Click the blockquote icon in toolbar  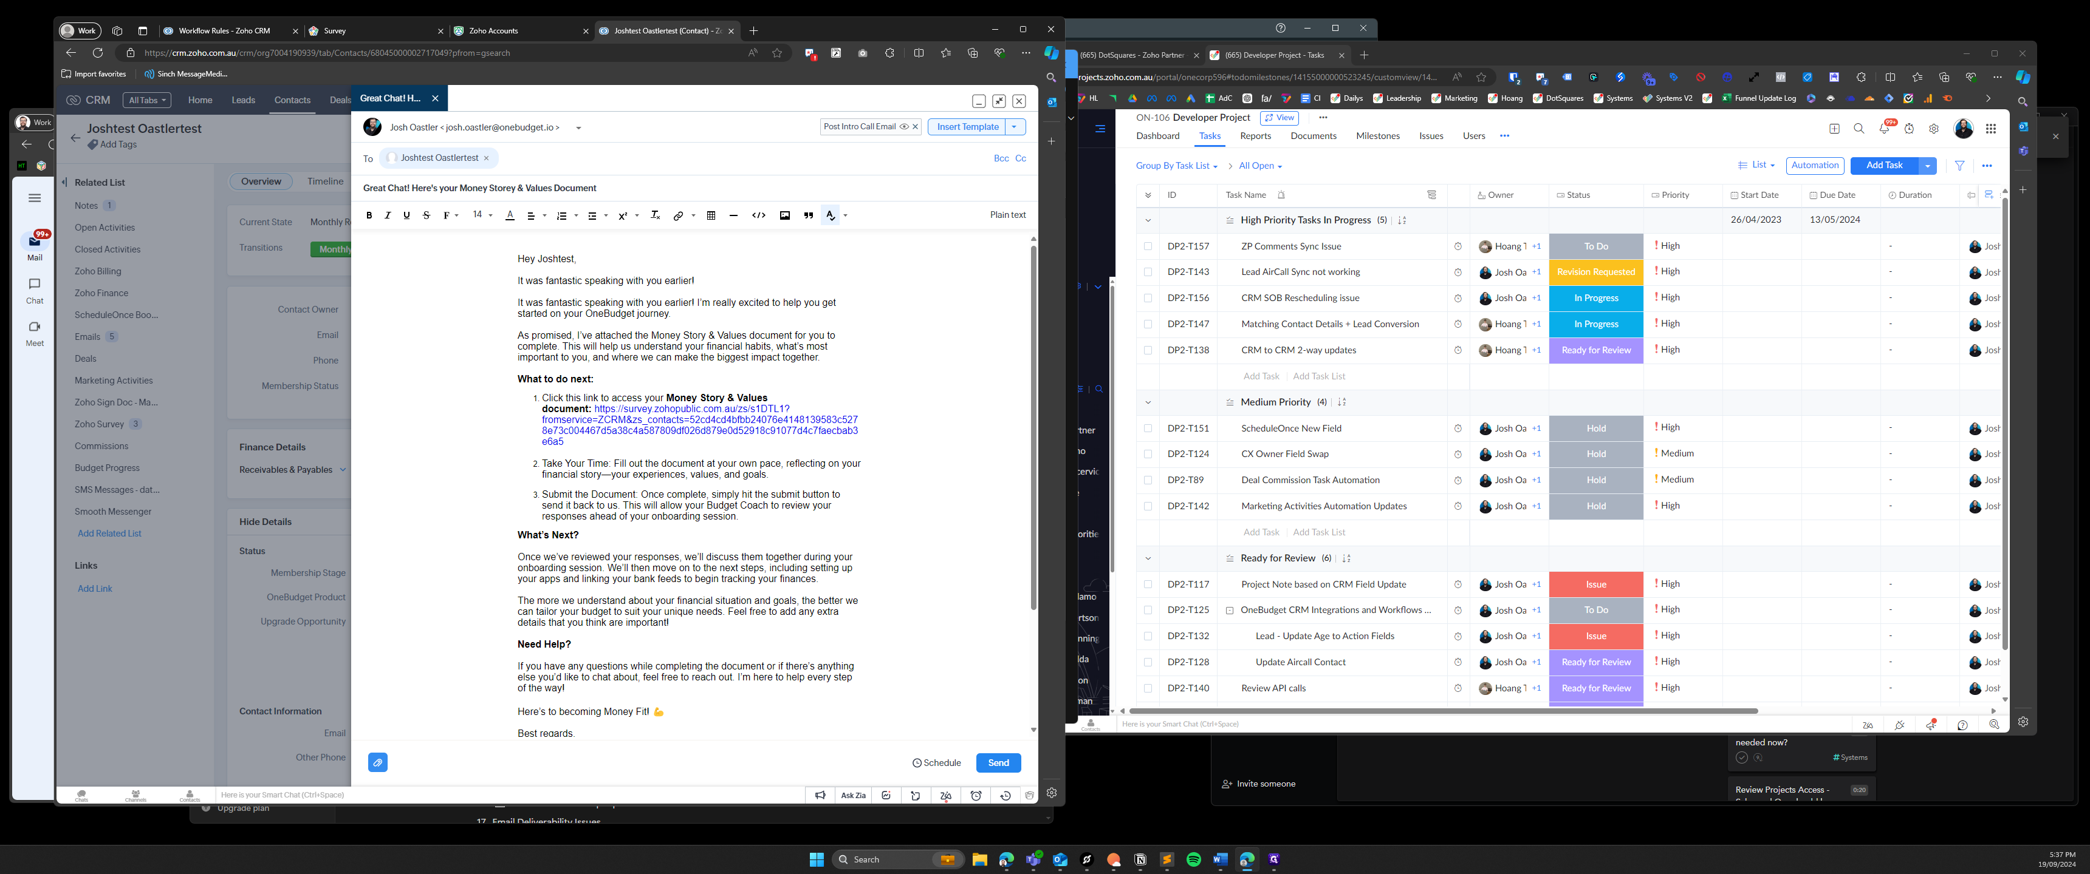[808, 215]
